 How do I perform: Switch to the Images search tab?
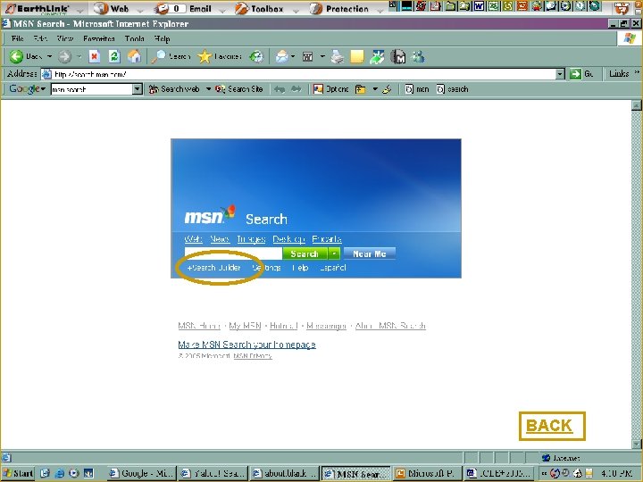coord(251,239)
